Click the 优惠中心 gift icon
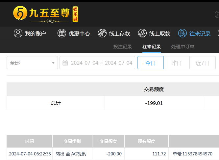Image resolution: width=219 pixels, height=160 pixels. [62, 33]
